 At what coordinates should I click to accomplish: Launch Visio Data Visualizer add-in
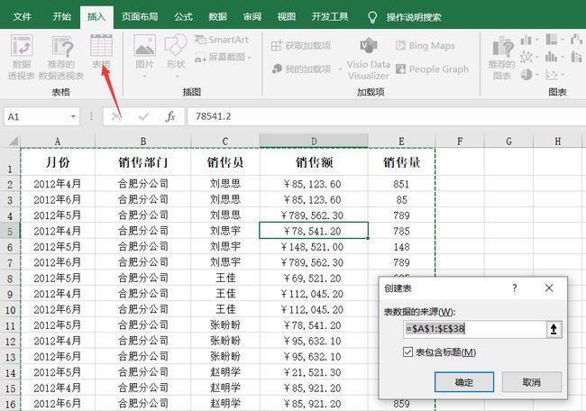(369, 59)
